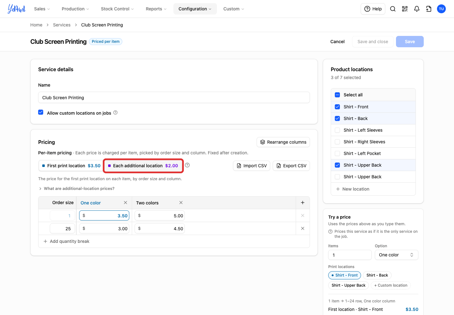This screenshot has width=454, height=315.
Task: Uncheck Shirt - Front location
Action: pyautogui.click(x=337, y=107)
